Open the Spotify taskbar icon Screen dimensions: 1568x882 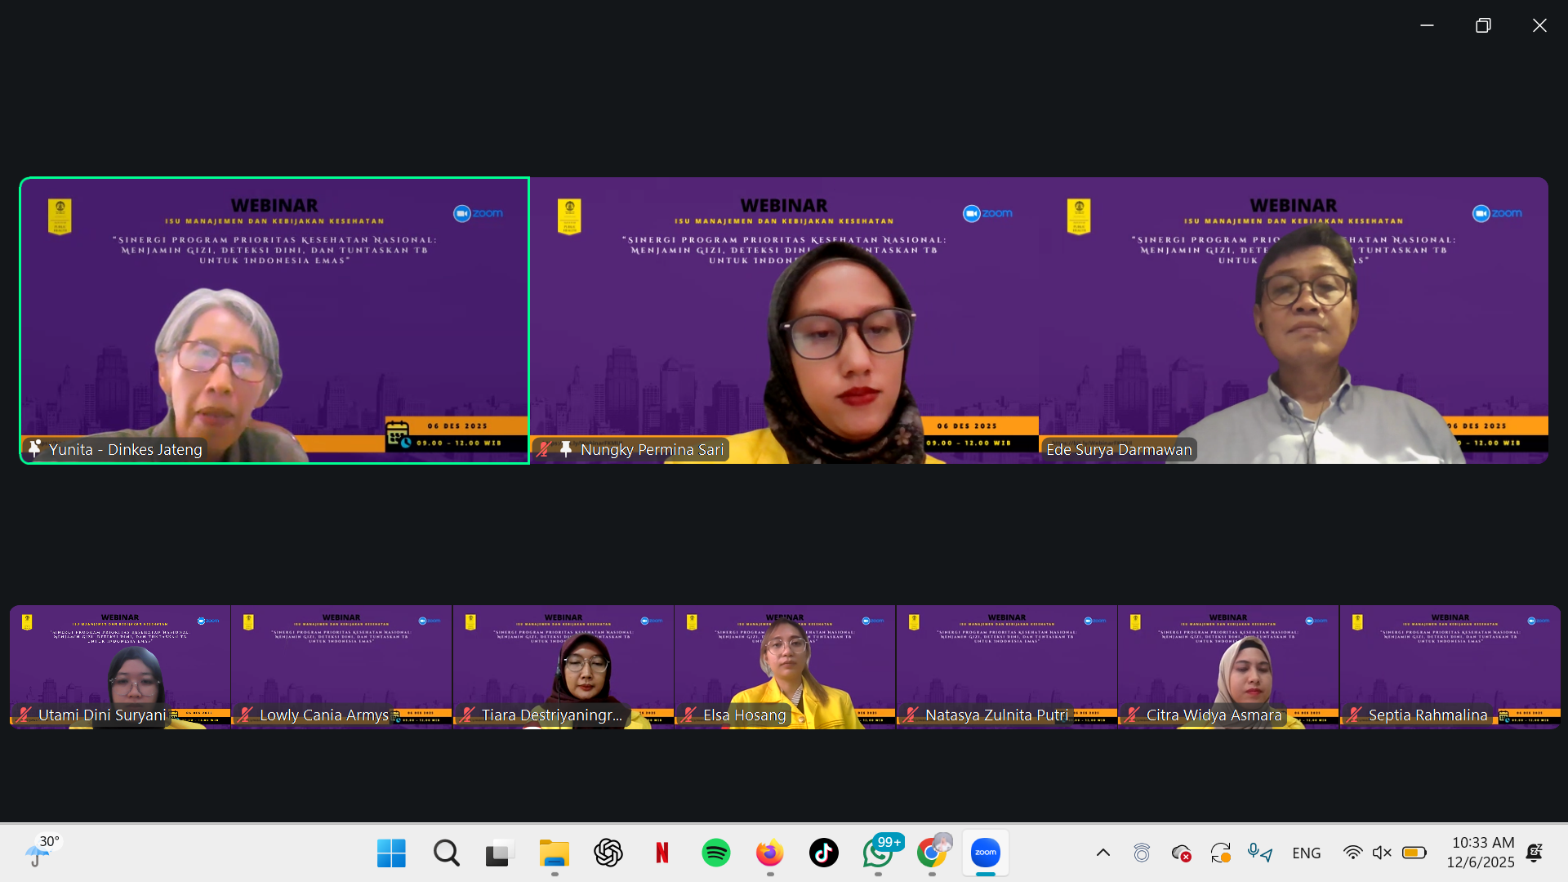click(x=715, y=853)
